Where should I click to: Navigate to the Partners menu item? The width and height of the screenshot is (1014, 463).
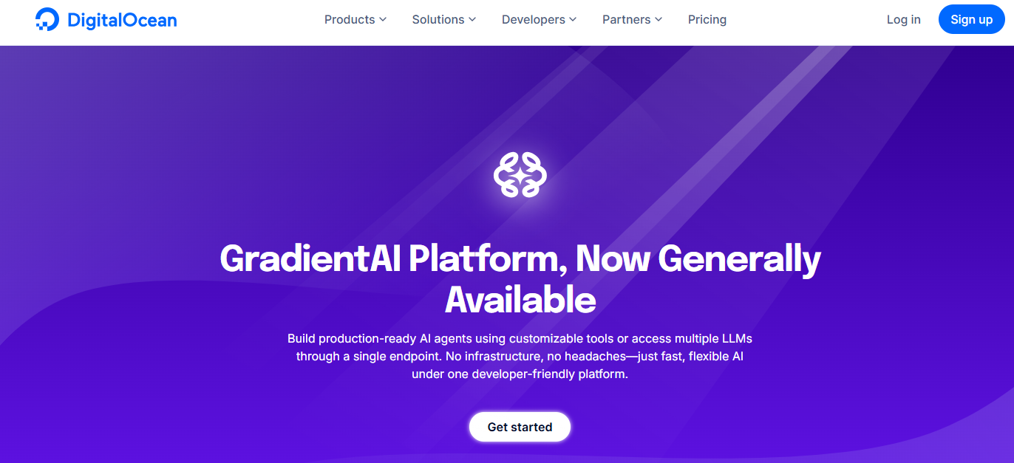[626, 19]
